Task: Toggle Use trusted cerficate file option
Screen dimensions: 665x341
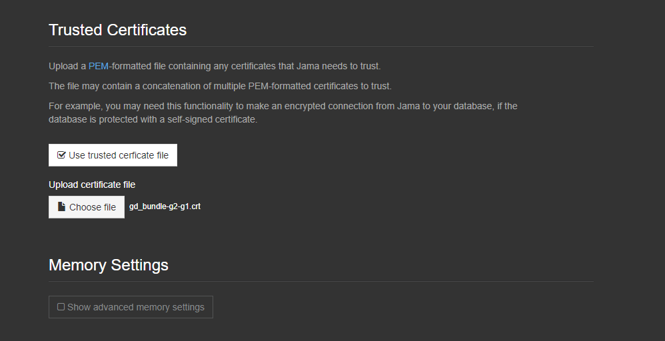Action: pos(113,155)
